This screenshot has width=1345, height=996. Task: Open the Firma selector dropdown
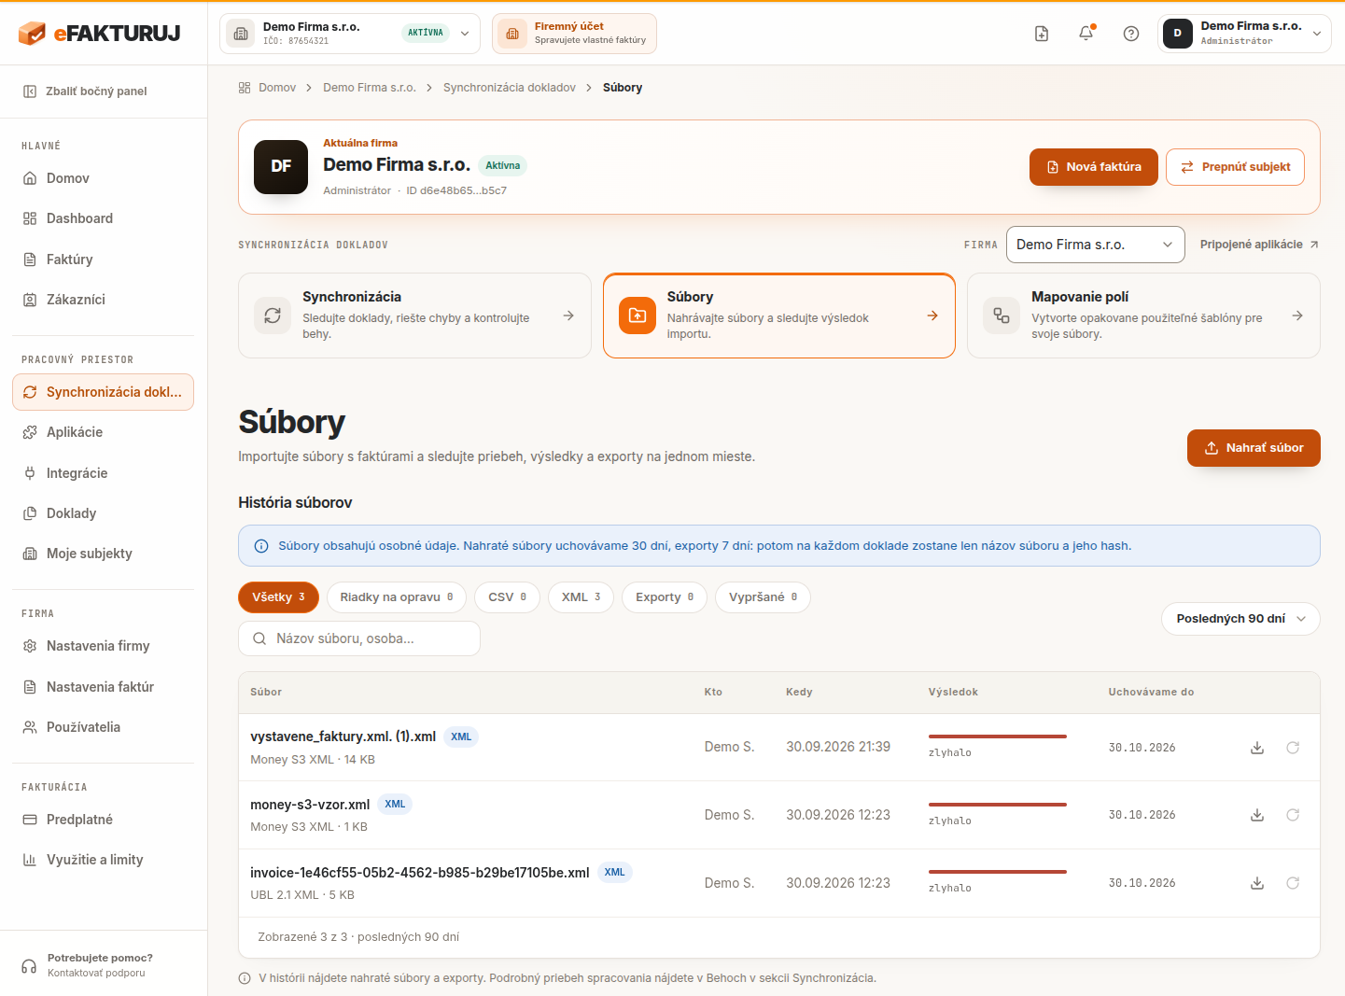click(1095, 245)
